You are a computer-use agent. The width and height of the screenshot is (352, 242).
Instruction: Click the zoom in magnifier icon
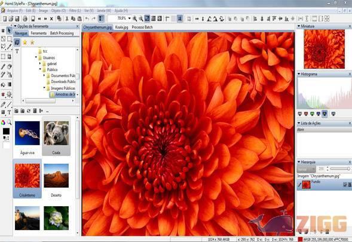point(134,19)
